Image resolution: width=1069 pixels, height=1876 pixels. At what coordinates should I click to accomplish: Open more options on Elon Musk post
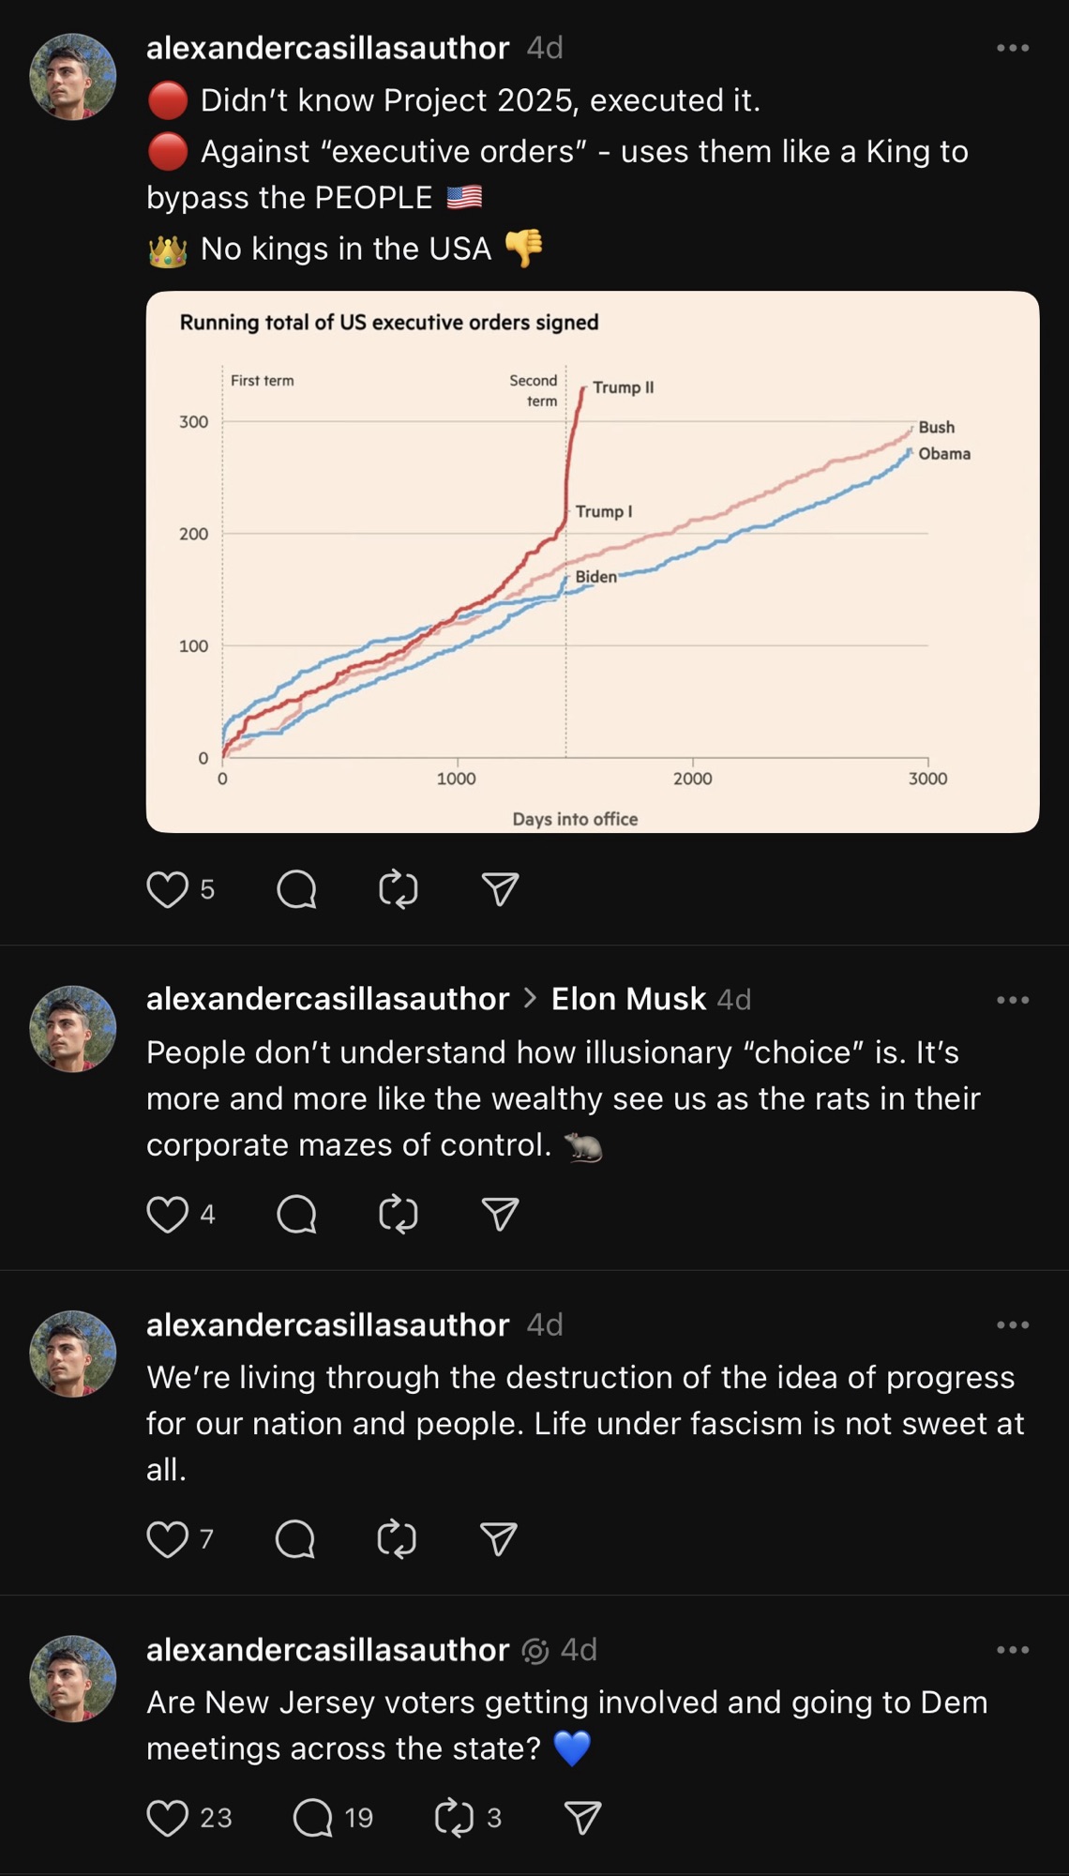coord(1013,1000)
